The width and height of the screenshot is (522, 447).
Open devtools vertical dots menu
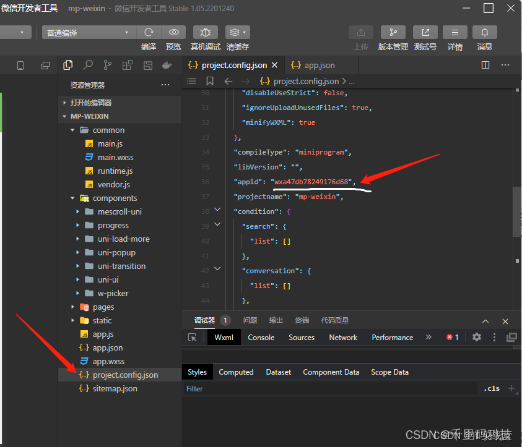click(x=494, y=338)
